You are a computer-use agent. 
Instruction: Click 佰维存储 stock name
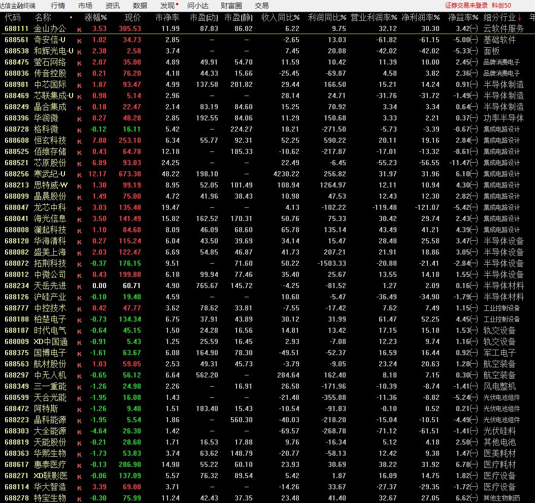pyautogui.click(x=50, y=151)
